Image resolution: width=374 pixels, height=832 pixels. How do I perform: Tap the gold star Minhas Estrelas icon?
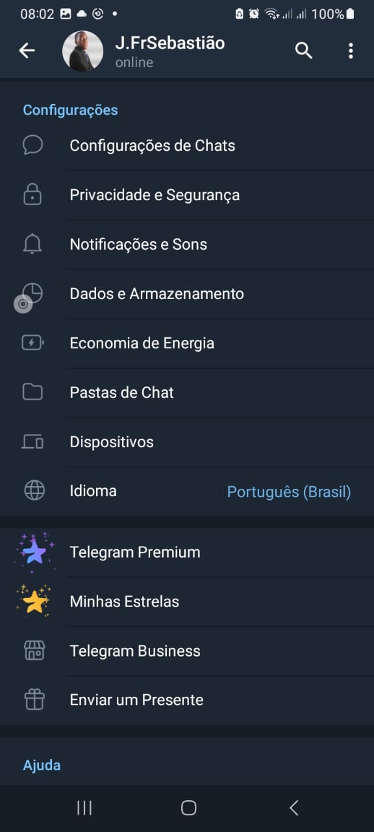coord(34,601)
